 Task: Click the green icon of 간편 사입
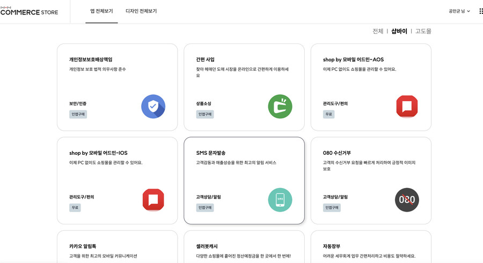coord(280,107)
